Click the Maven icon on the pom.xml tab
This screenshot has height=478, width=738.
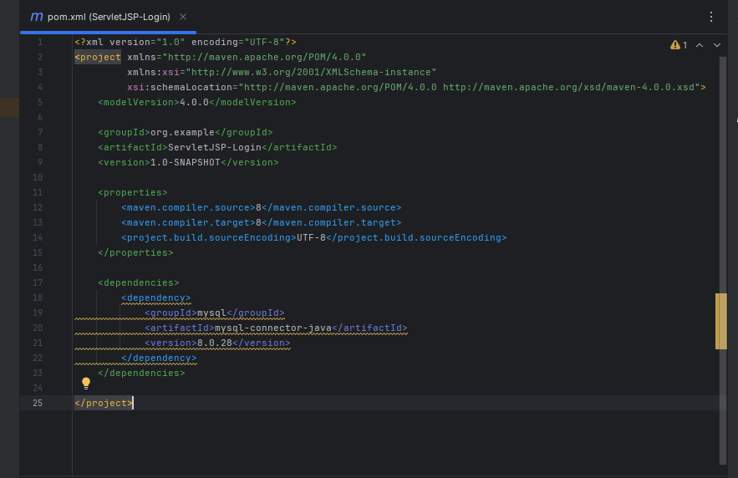coord(37,17)
